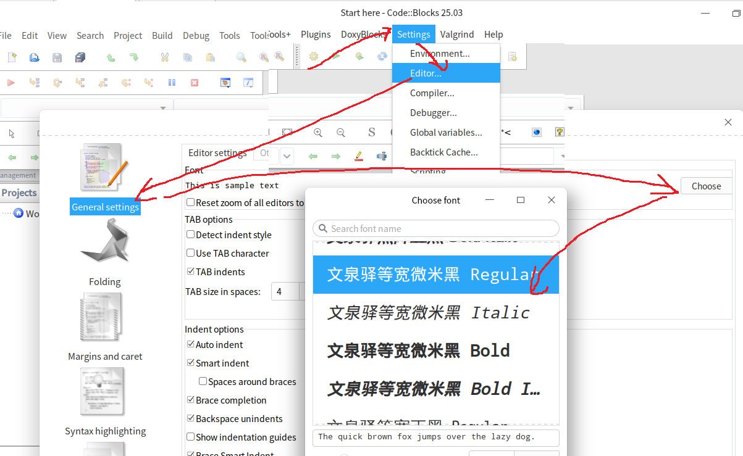
Task: Create a new file from the toolbar
Action: point(12,57)
